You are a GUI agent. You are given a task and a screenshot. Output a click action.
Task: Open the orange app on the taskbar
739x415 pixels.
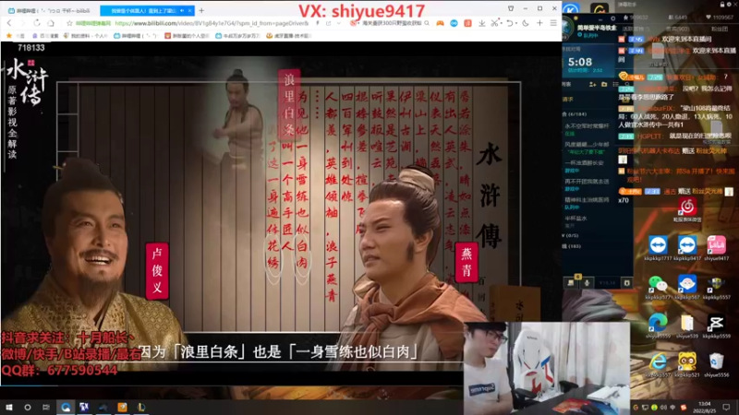click(x=122, y=407)
